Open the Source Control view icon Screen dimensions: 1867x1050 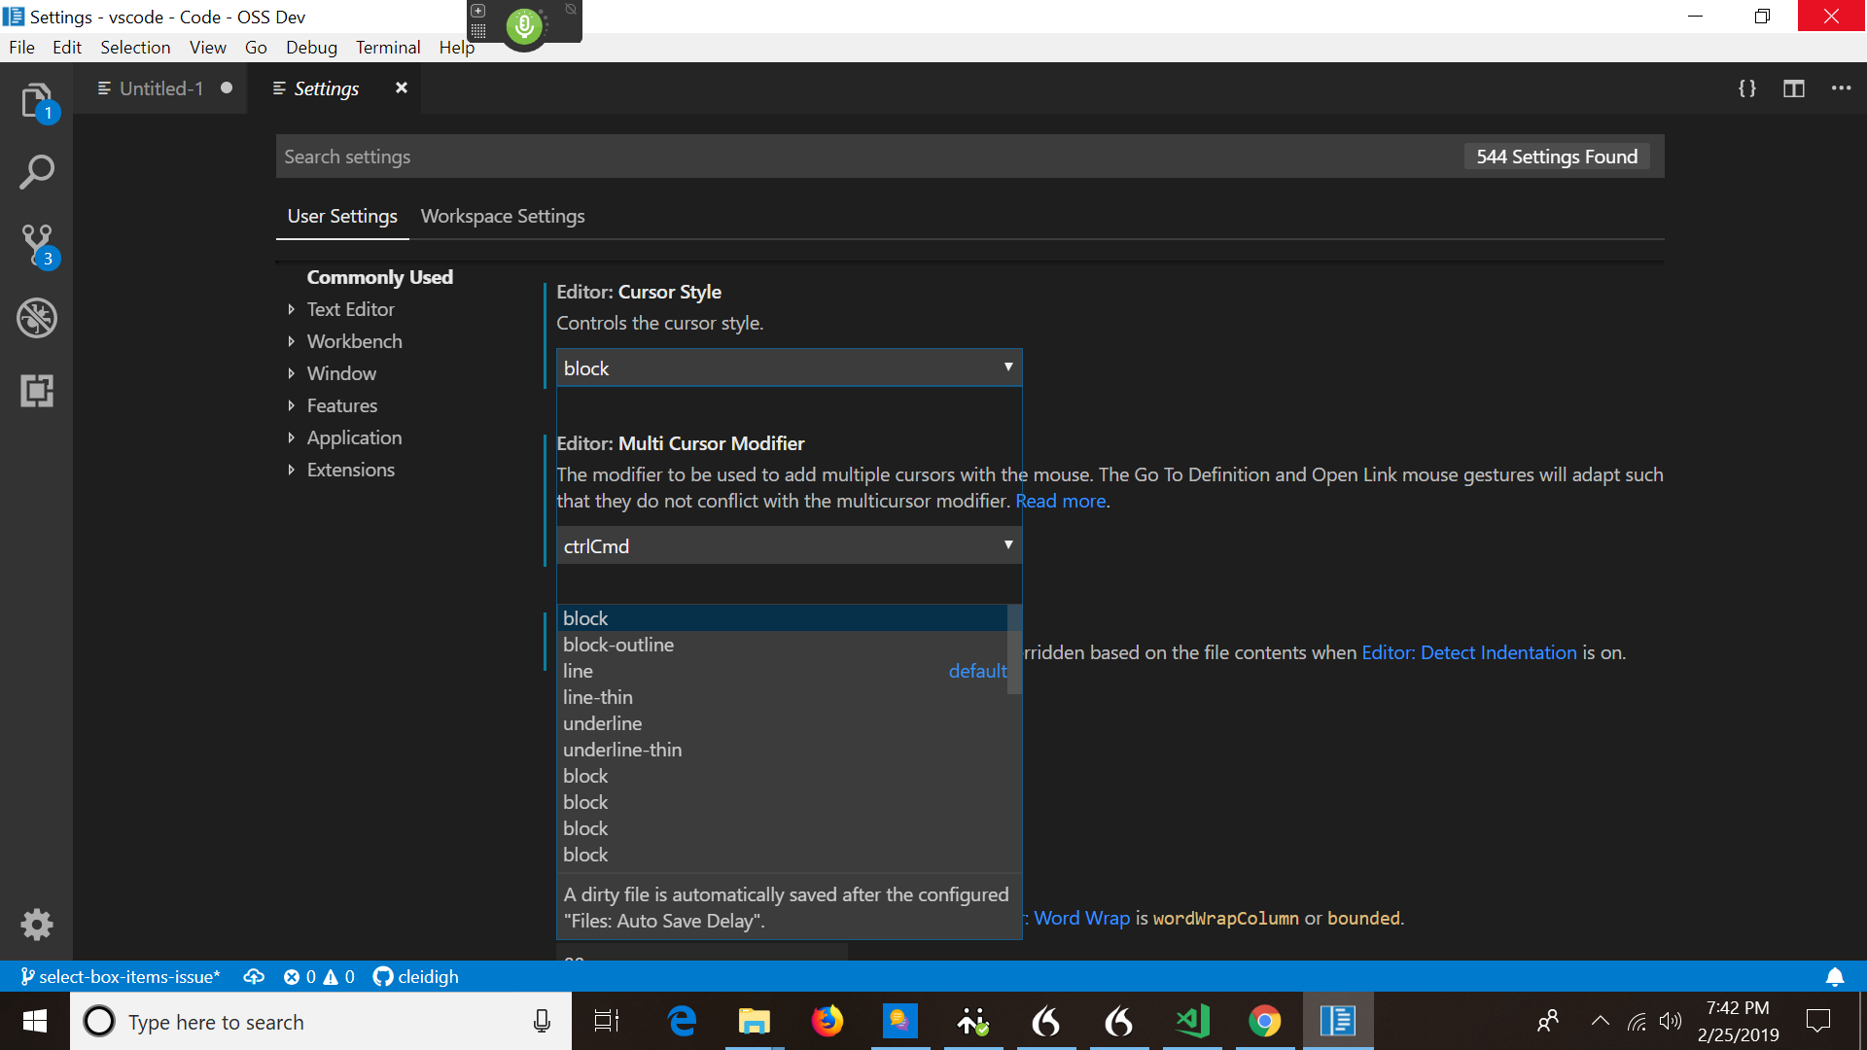coord(36,244)
